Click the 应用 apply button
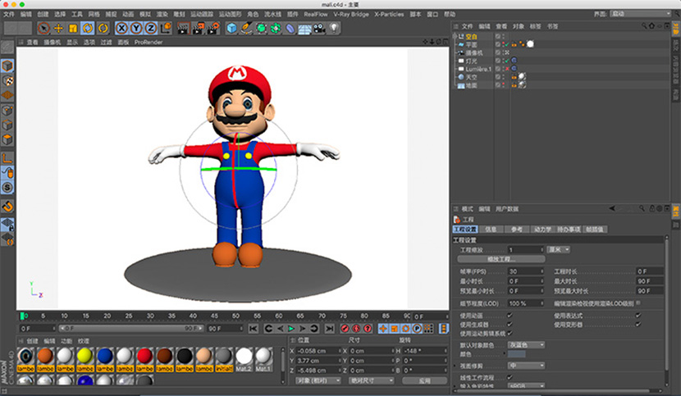 click(424, 380)
